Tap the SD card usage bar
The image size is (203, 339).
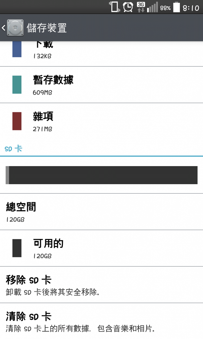click(101, 175)
